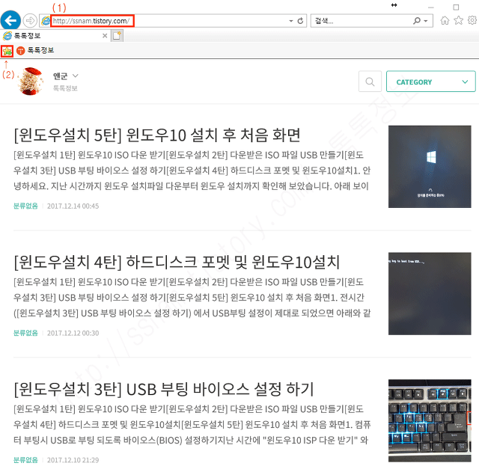
Task: Open post 윈도우설치 5탄 title
Action: coord(157,135)
